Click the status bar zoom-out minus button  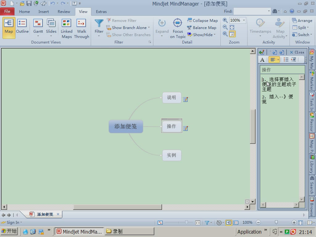(x=258, y=222)
